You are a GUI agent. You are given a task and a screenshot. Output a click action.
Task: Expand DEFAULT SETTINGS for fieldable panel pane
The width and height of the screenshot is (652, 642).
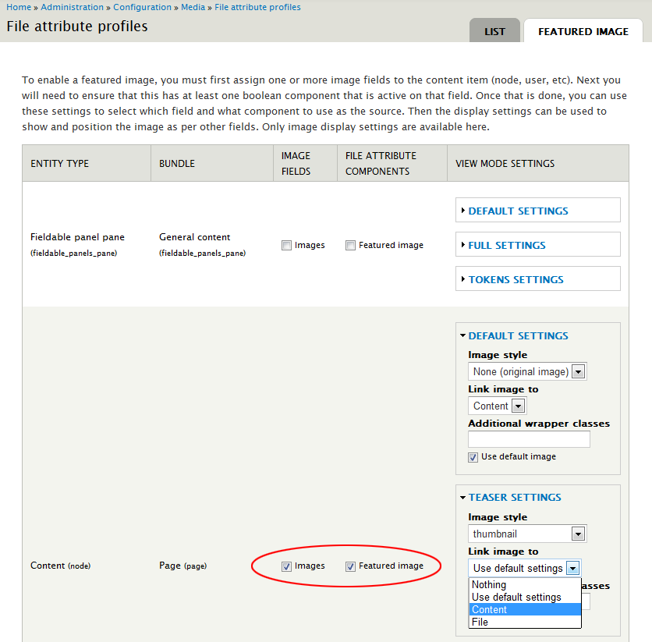tap(520, 209)
